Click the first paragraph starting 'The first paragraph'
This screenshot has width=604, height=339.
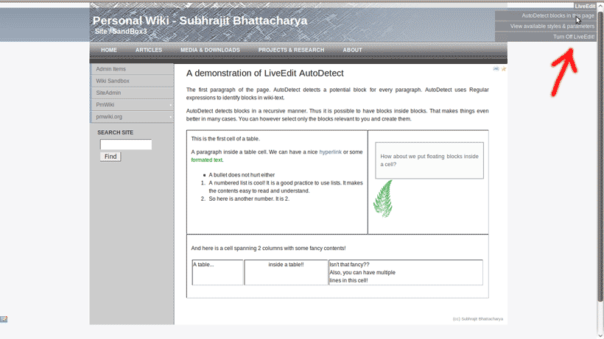(337, 94)
